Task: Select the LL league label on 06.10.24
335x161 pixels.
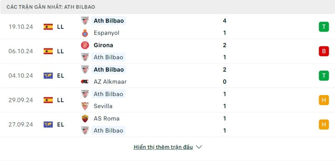Action: coord(60,51)
